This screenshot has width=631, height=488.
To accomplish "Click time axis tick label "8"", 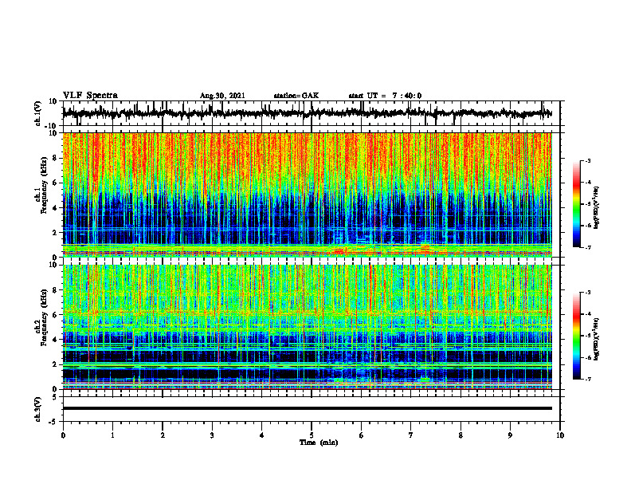I will click(x=461, y=435).
